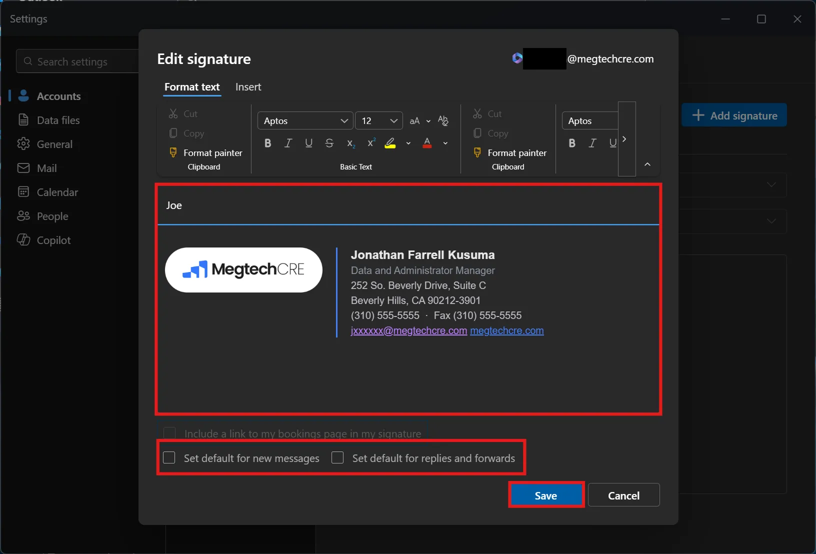This screenshot has height=554, width=816.
Task: Click Bold in the rightmost ribbon group
Action: click(572, 143)
